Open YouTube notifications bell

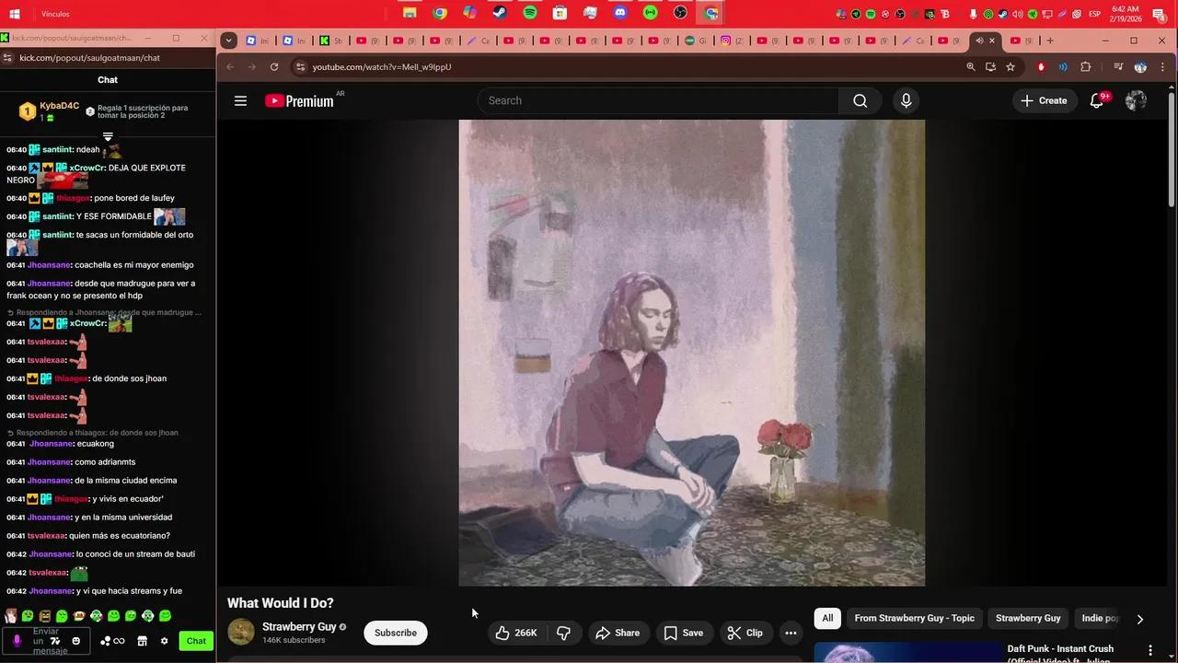(1096, 100)
